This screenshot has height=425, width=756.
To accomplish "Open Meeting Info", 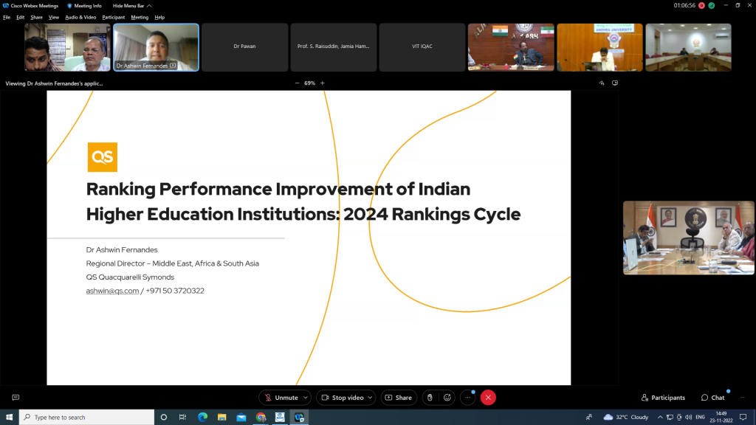I will (x=84, y=6).
